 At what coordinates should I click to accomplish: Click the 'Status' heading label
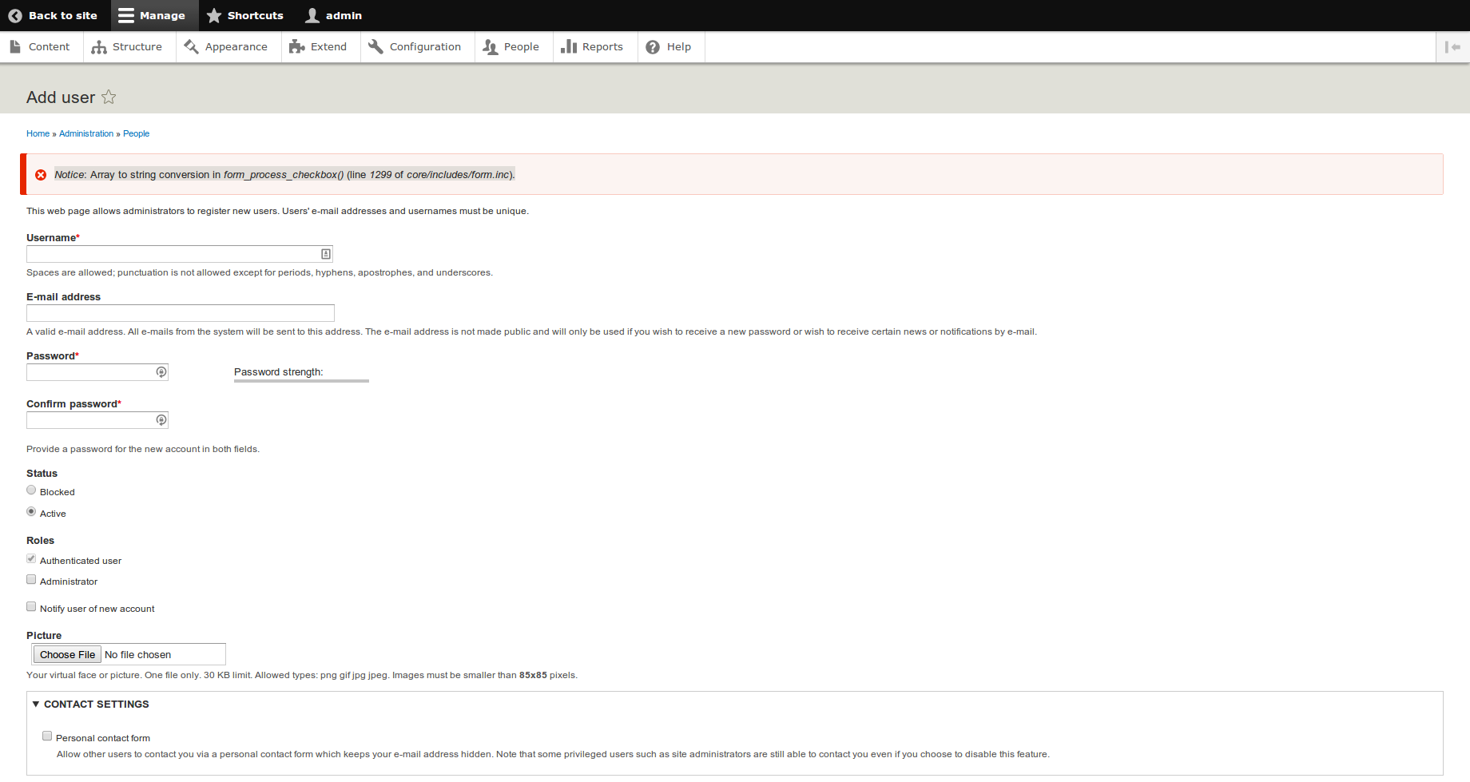tap(42, 474)
